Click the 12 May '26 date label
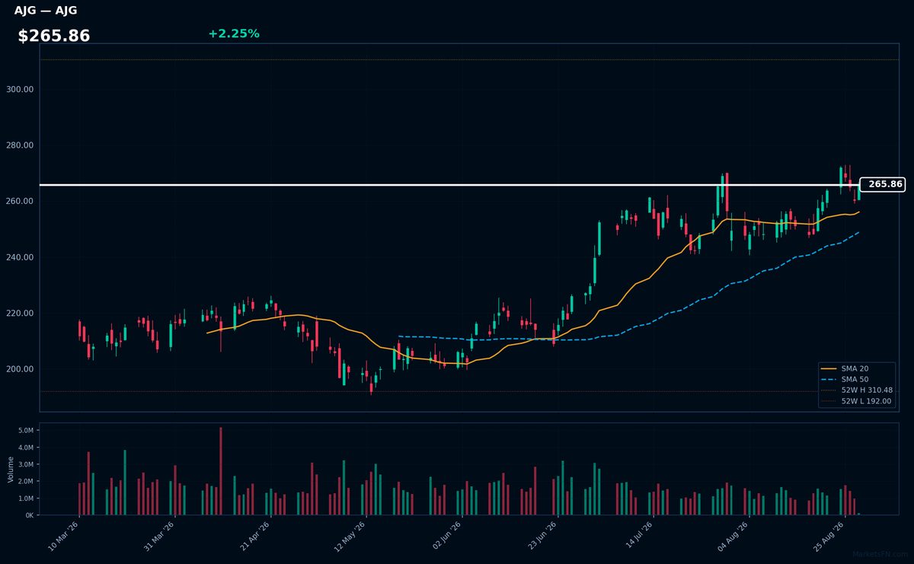Viewport: 914px width, 564px height. [x=350, y=536]
